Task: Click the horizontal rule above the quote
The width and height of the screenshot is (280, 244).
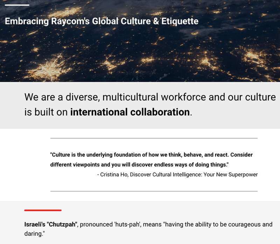Action: click(154, 138)
